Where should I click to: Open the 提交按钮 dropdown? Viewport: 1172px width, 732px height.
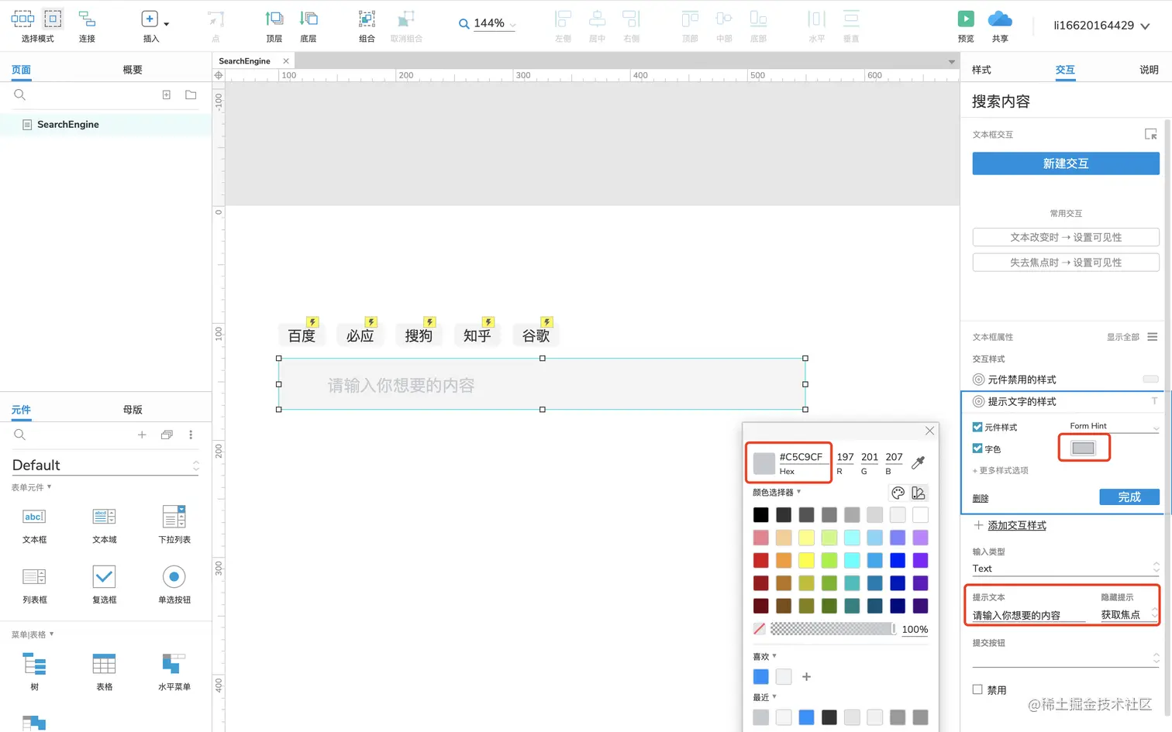[1066, 658]
